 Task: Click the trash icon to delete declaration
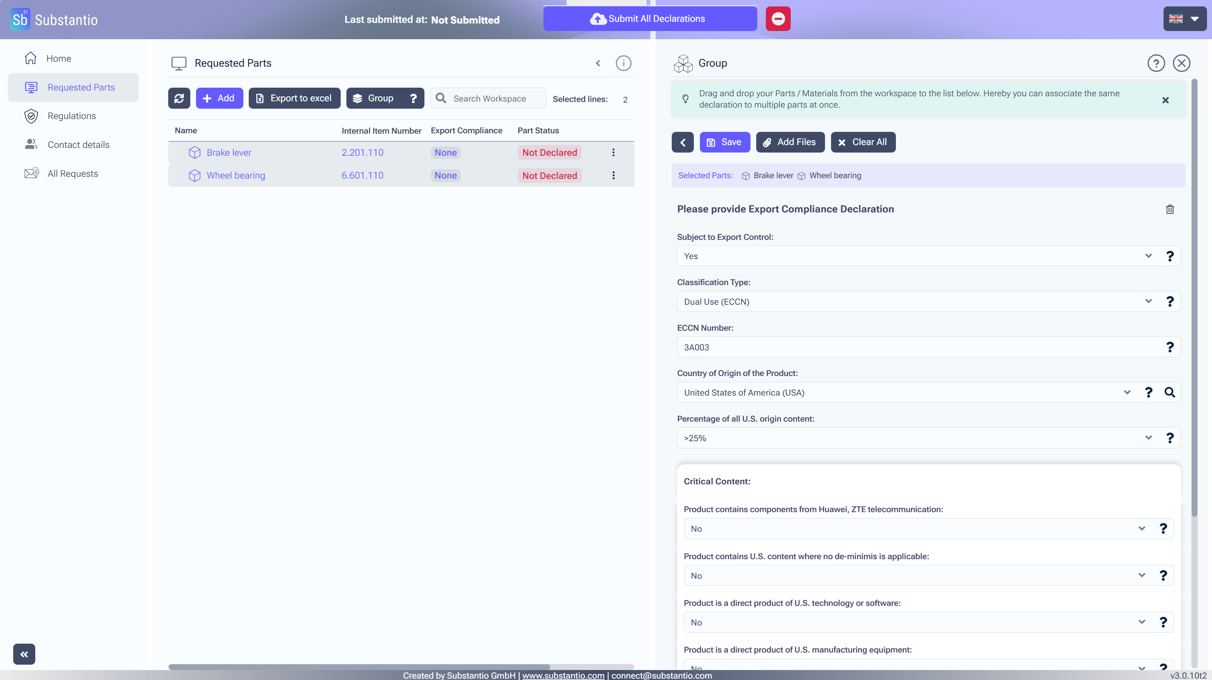(1170, 210)
